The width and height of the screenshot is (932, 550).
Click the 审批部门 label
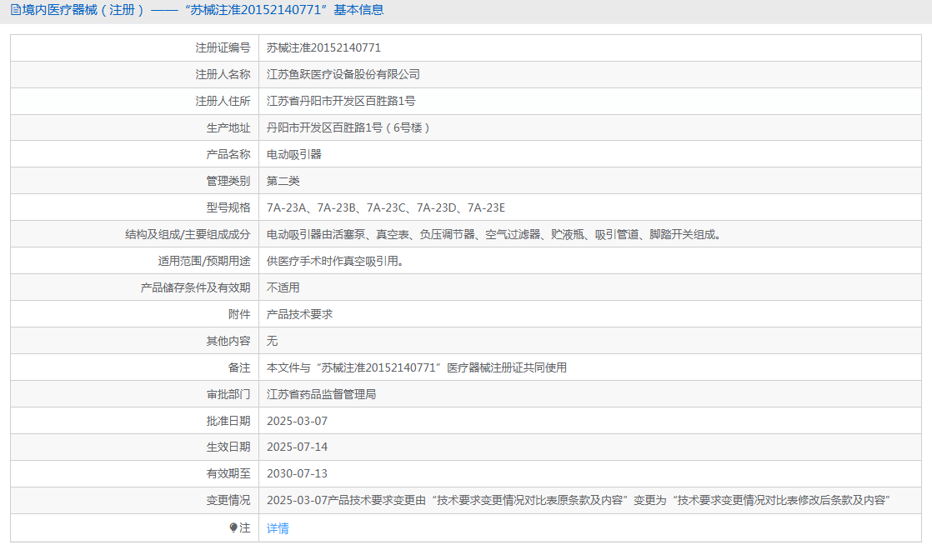coord(228,394)
